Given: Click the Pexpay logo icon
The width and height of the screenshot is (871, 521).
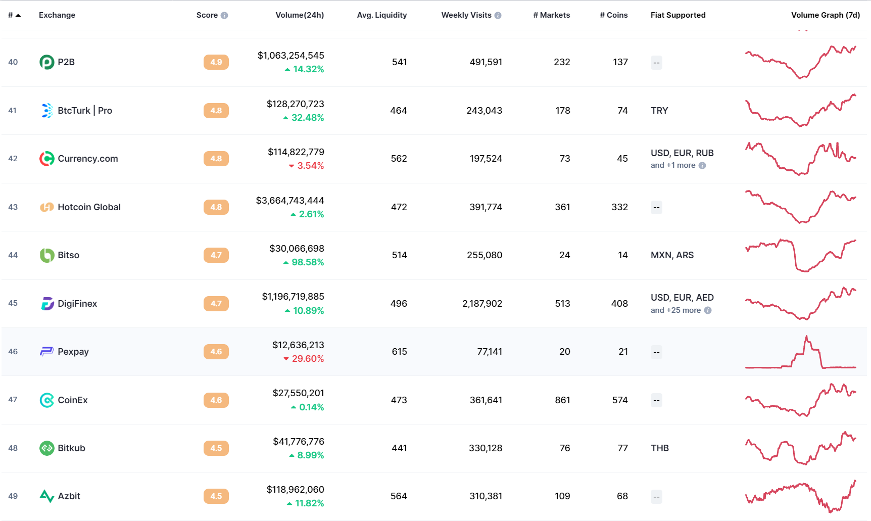Looking at the screenshot, I should 47,352.
